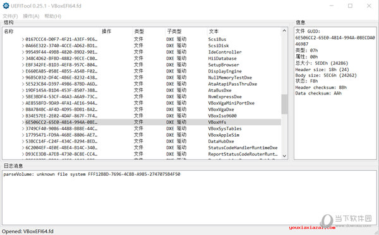Click the structure tree scroll-down arrow
Image resolution: width=379 pixels, height=235 pixels.
pos(284,156)
